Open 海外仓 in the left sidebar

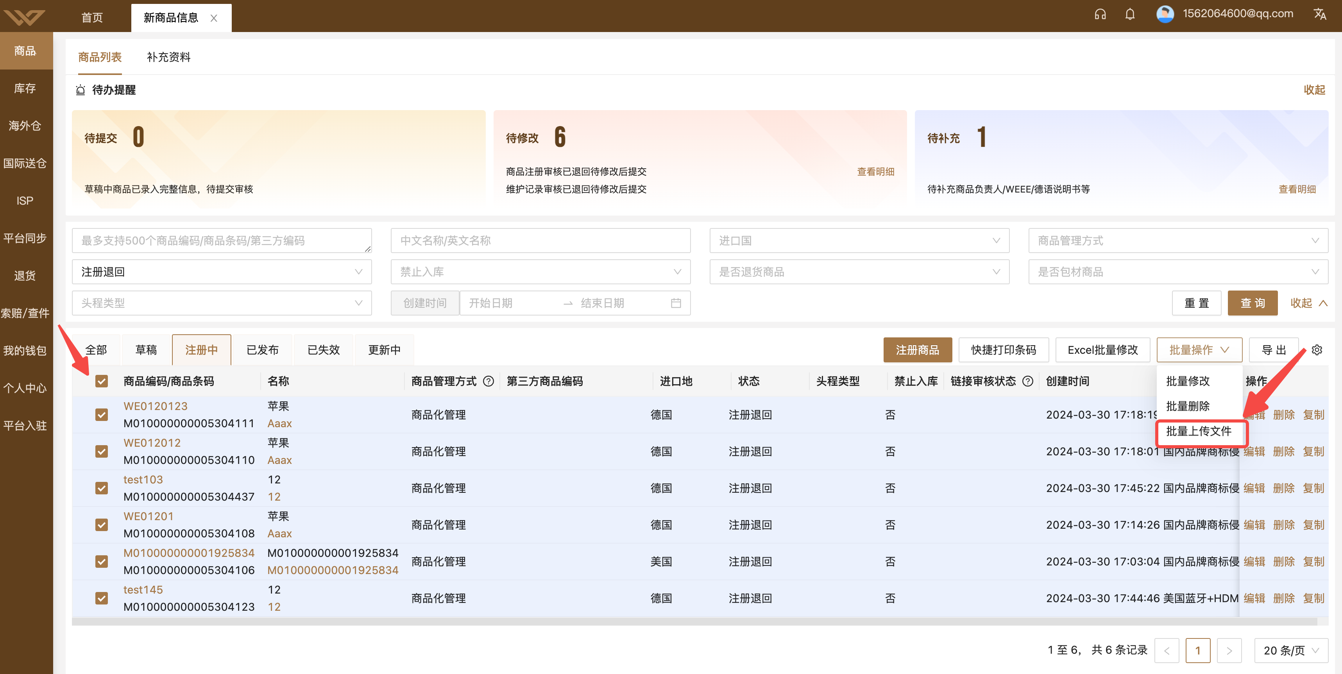(x=25, y=125)
